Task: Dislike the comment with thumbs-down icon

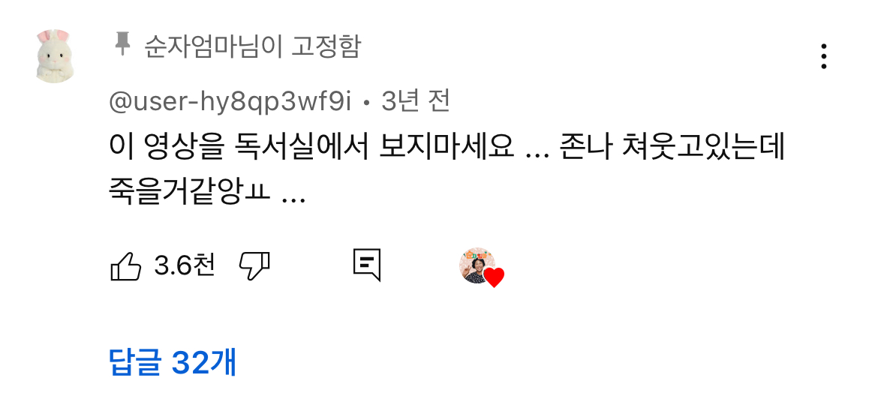Action: (x=255, y=265)
